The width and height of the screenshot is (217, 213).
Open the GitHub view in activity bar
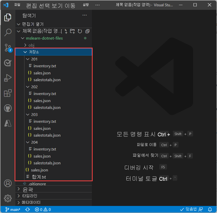8,108
